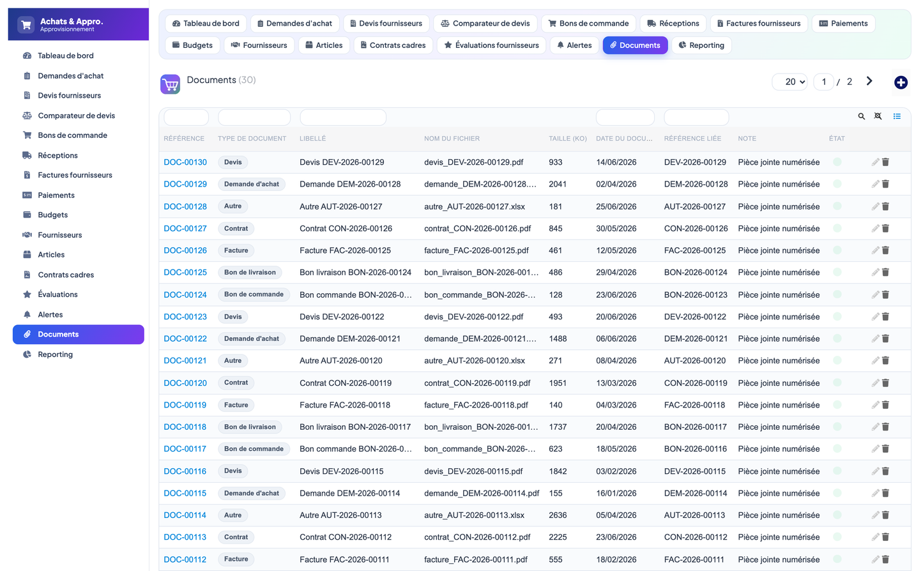923x571 pixels.
Task: Select Bons de commande in the sidebar
Action: click(72, 135)
